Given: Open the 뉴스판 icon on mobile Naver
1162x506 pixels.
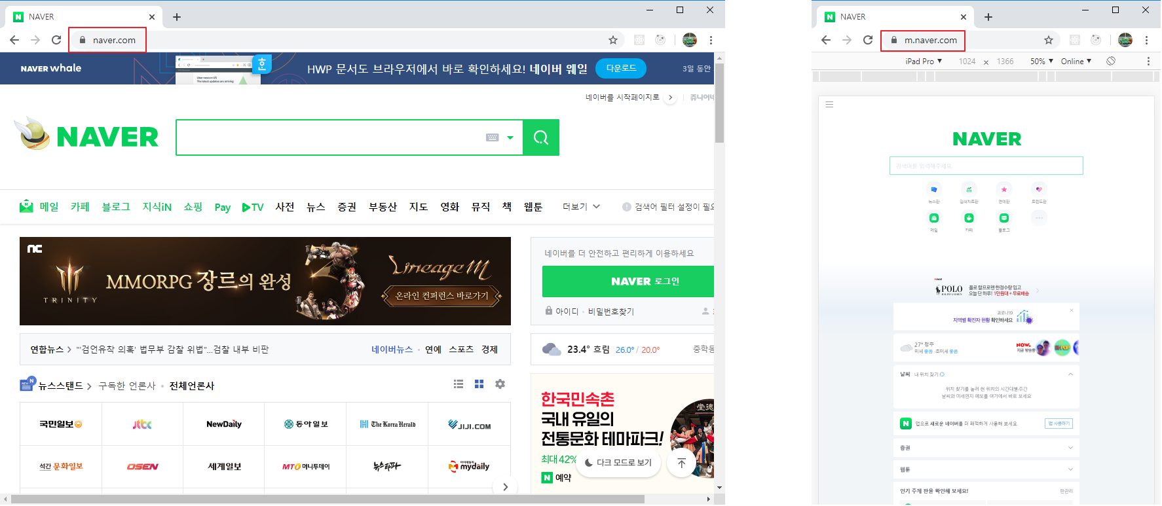Looking at the screenshot, I should click(934, 190).
